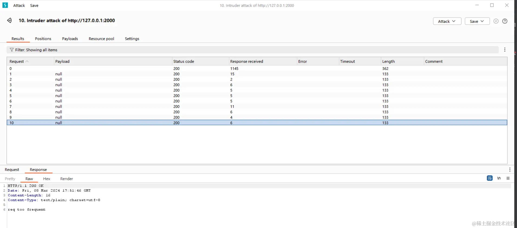Screen dimensions: 517x228
Task: Click the 'req too frequent' response body
Action: [x=27, y=210]
